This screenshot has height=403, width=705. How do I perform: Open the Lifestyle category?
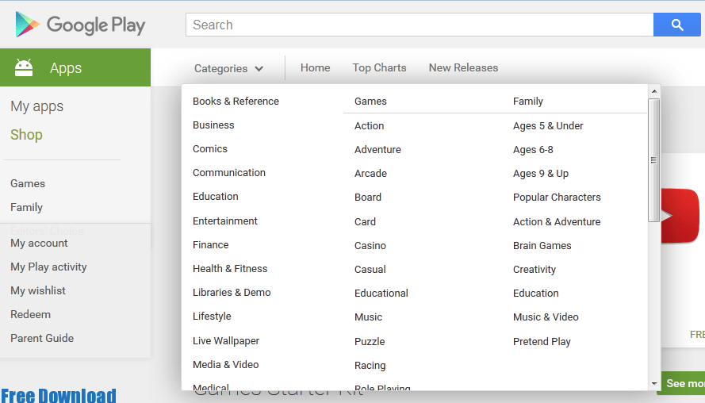coord(212,317)
